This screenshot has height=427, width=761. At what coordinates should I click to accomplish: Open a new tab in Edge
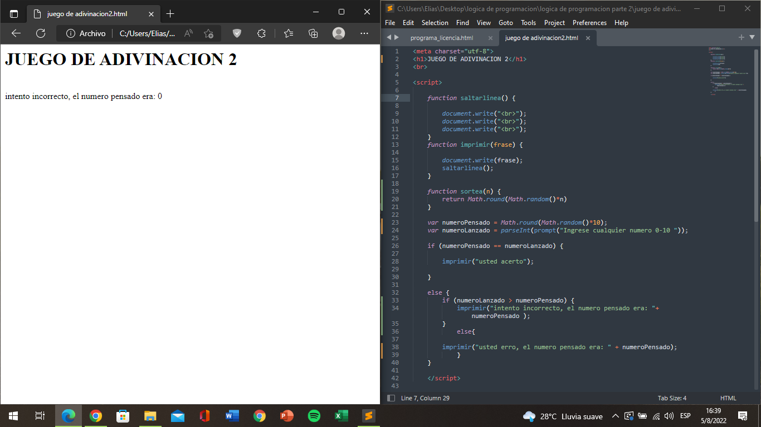(x=170, y=13)
